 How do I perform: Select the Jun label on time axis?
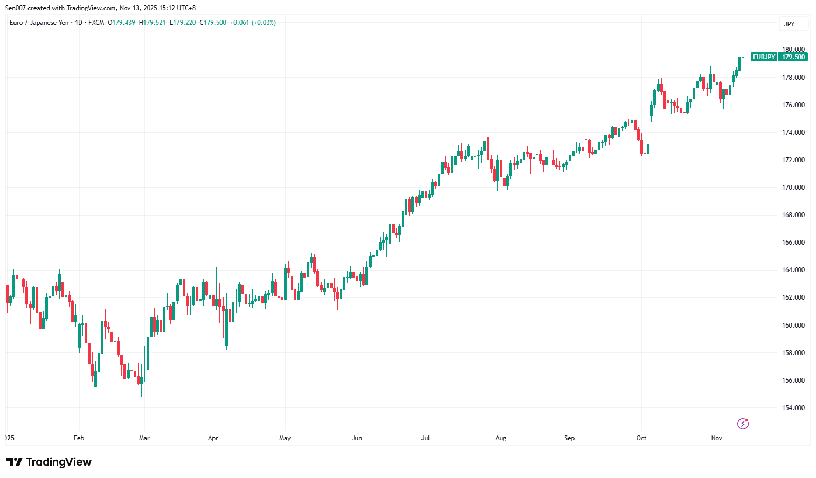pyautogui.click(x=357, y=438)
